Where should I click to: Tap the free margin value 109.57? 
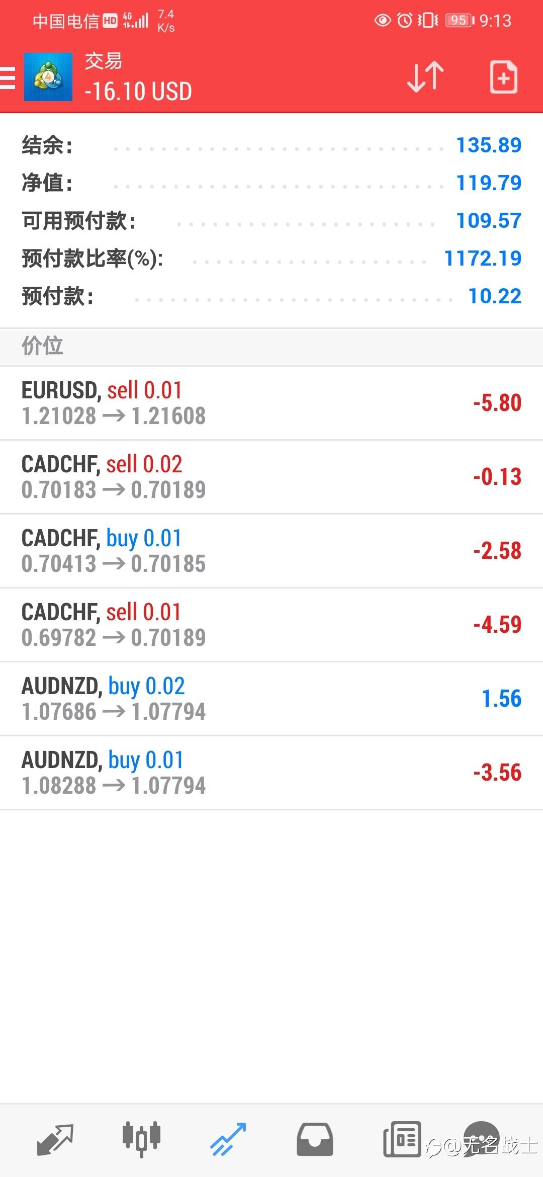[x=489, y=221]
